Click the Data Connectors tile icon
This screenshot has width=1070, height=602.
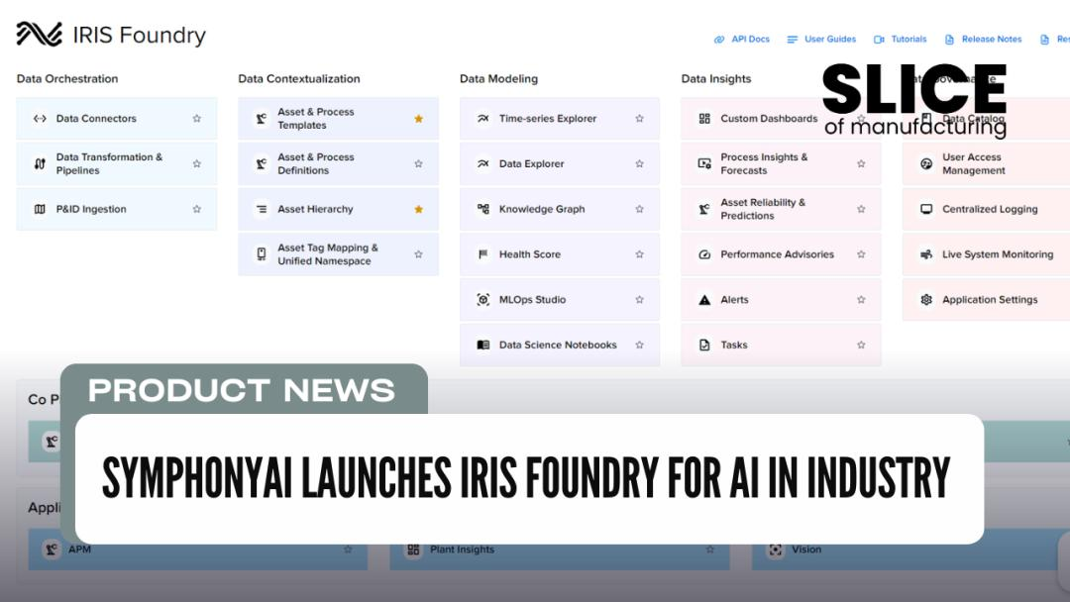pyautogui.click(x=40, y=119)
